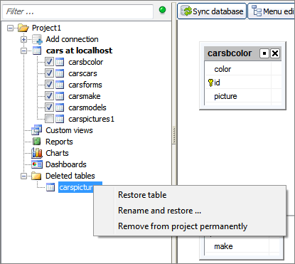Open Charts in the tree
The image size is (295, 264).
point(57,153)
